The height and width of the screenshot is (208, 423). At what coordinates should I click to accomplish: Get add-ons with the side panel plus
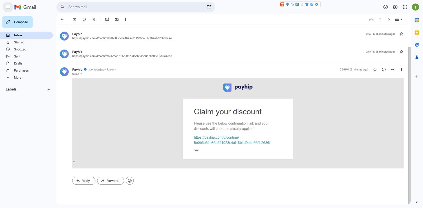pos(417,77)
